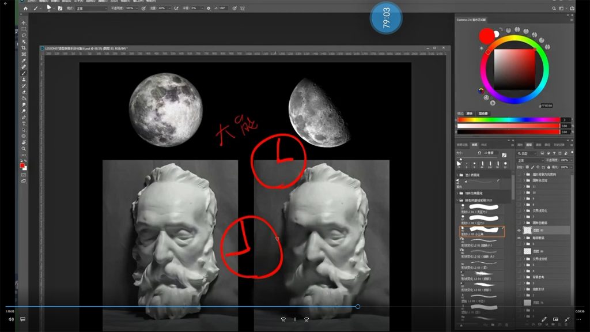Select the Move tool in toolbar

(x=24, y=22)
